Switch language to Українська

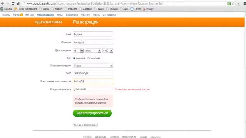click(101, 137)
